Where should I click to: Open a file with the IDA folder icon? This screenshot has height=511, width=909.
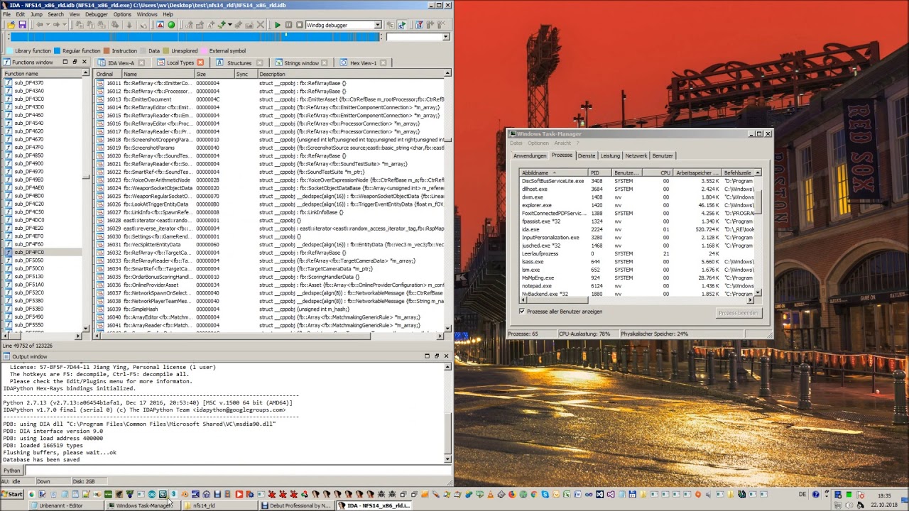11,25
